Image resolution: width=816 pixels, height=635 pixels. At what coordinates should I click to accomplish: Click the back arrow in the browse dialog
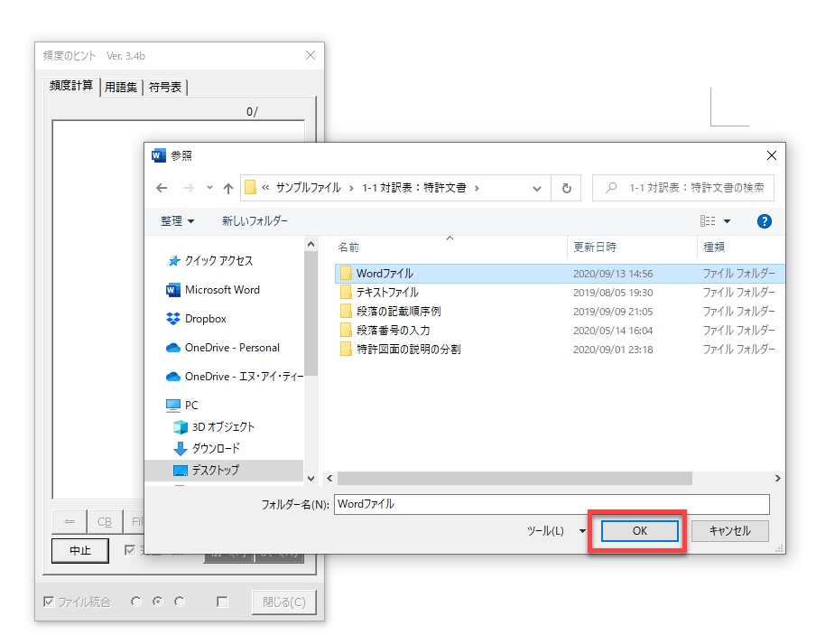(162, 188)
